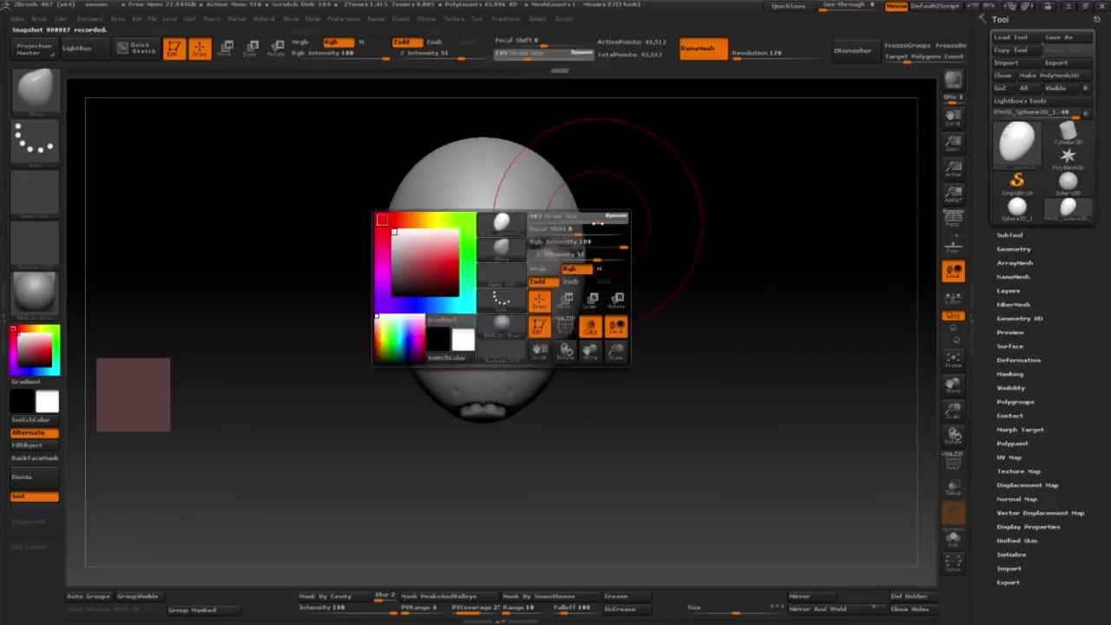Select the Sphere3D tool thumbnail

pos(1068,182)
